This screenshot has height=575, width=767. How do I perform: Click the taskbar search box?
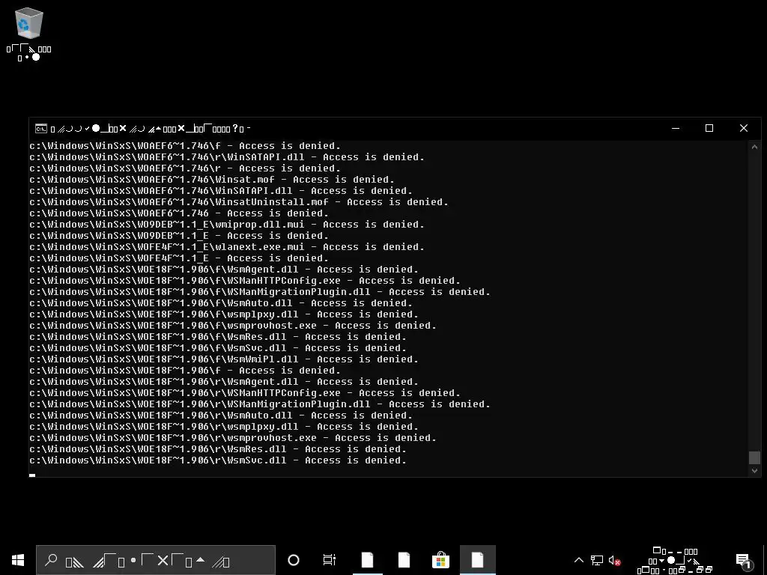point(156,560)
